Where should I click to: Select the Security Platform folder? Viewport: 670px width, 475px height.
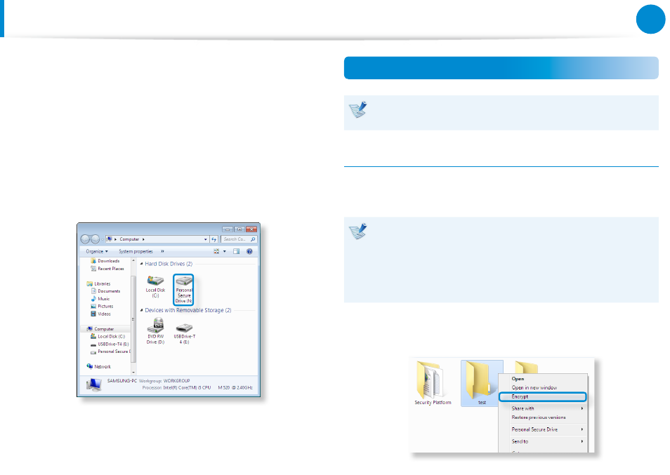coord(433,383)
